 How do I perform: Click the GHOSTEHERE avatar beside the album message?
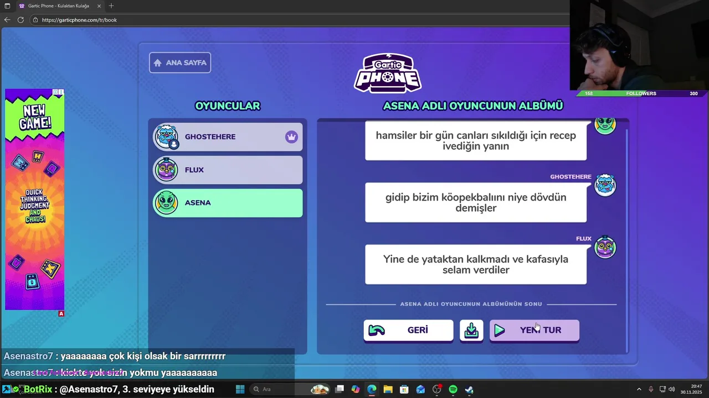click(605, 185)
